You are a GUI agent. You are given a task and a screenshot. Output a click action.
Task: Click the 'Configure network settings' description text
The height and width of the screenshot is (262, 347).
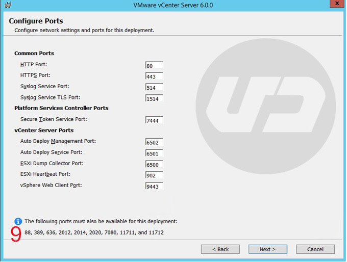[x=84, y=30]
